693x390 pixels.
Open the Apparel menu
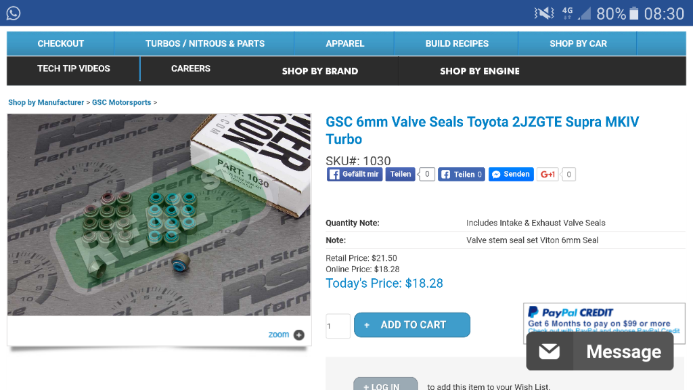pyautogui.click(x=344, y=43)
